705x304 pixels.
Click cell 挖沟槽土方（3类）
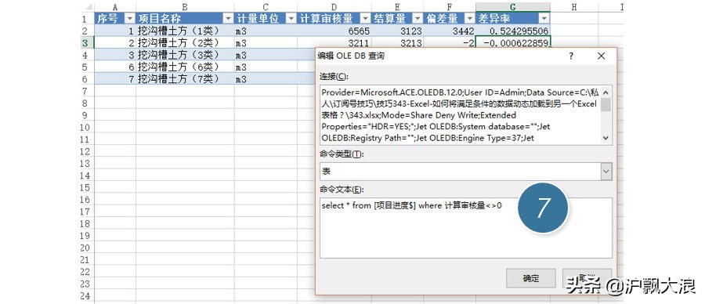point(185,55)
